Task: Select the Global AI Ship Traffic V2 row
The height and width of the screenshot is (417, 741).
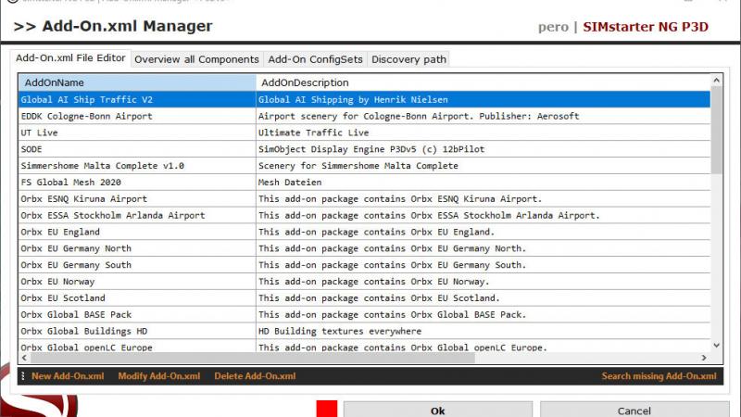Action: [364, 100]
